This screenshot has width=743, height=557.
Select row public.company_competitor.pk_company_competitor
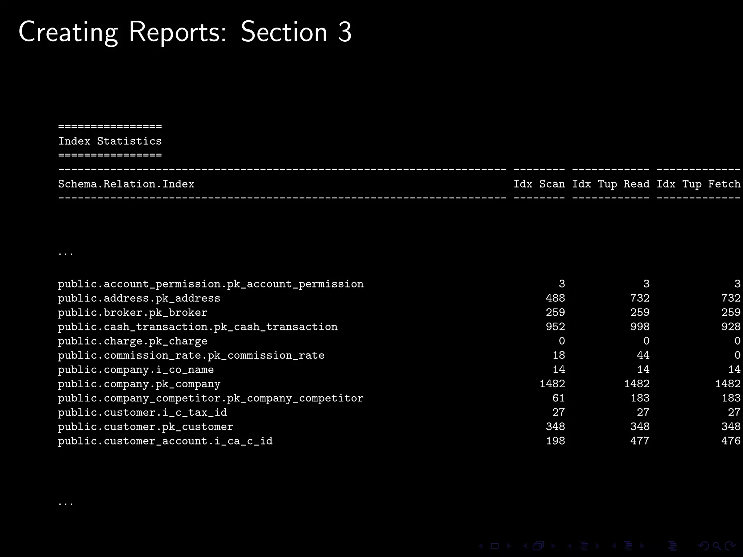coord(399,398)
